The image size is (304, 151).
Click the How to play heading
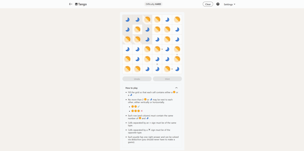131,88
